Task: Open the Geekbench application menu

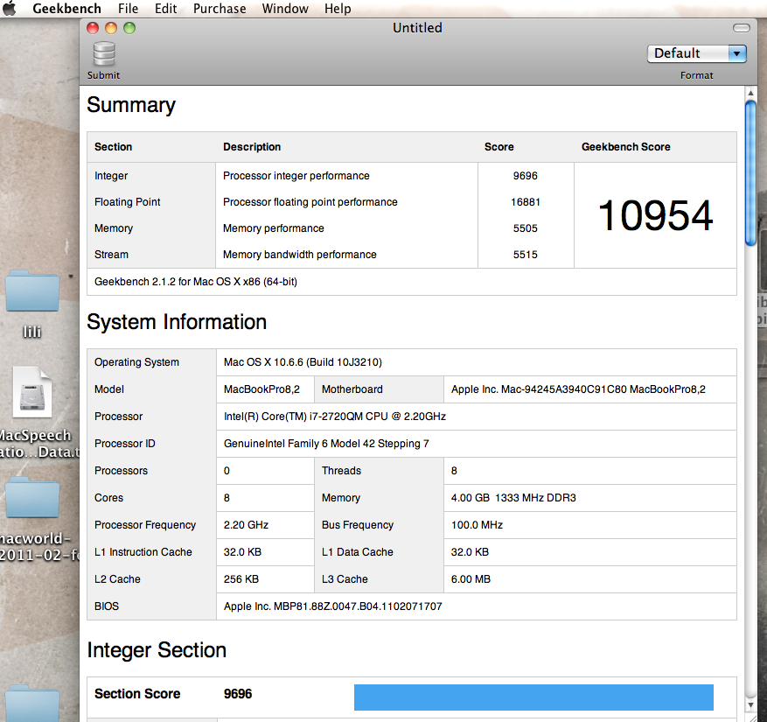Action: (x=66, y=9)
